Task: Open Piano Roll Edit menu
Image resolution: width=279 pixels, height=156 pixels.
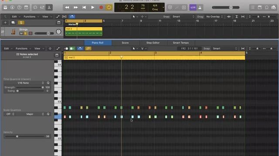Action: [x=8, y=49]
